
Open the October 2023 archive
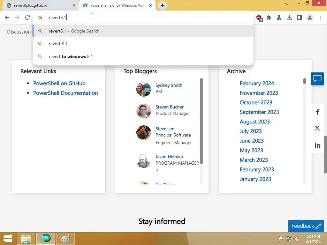256,102
